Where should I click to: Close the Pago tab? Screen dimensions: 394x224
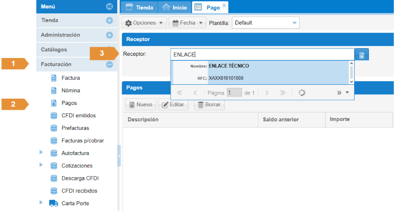(224, 5)
